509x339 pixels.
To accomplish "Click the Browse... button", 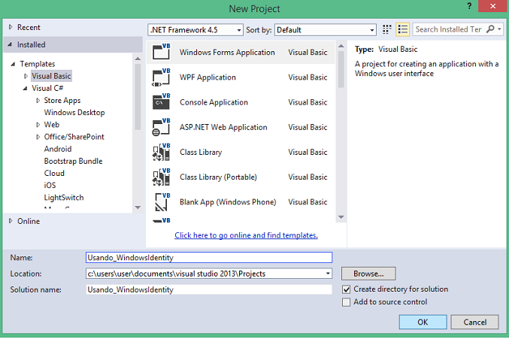I will click(368, 274).
